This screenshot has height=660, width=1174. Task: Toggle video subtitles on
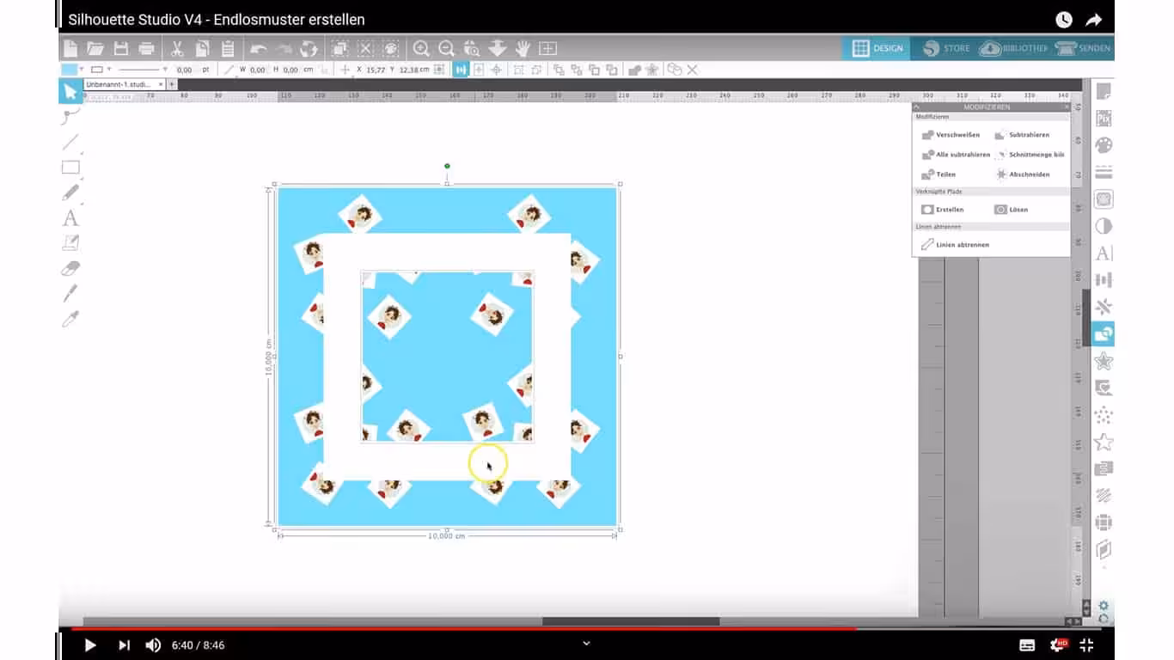[1027, 645]
